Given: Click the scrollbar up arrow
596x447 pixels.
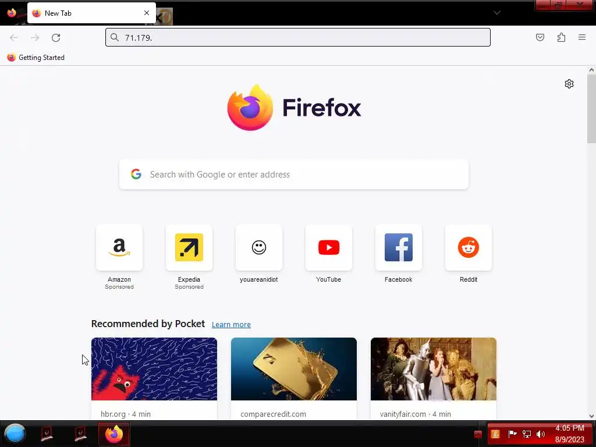Looking at the screenshot, I should coord(591,70).
